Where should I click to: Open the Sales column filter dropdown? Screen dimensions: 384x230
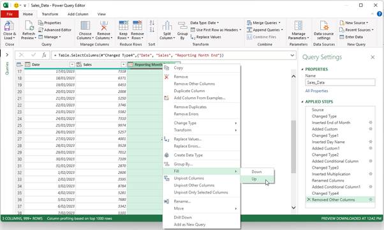[x=124, y=65]
